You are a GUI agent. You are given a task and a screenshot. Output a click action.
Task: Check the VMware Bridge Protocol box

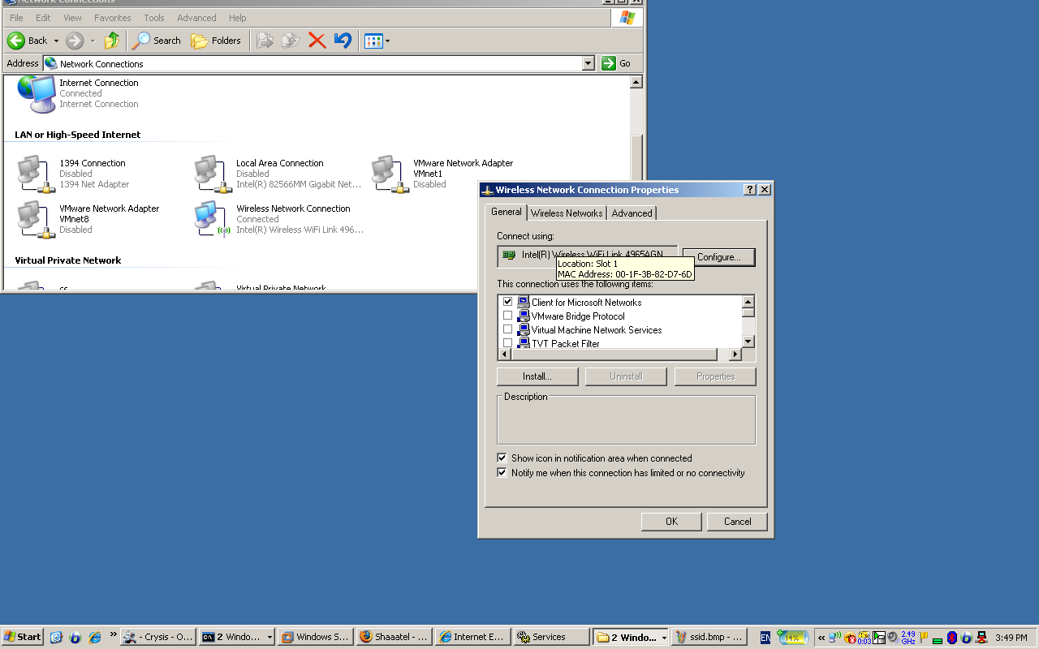(x=507, y=316)
